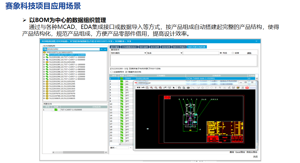Click the zoom out magnifier in DWGViewer
The width and height of the screenshot is (300, 163).
pos(156,88)
